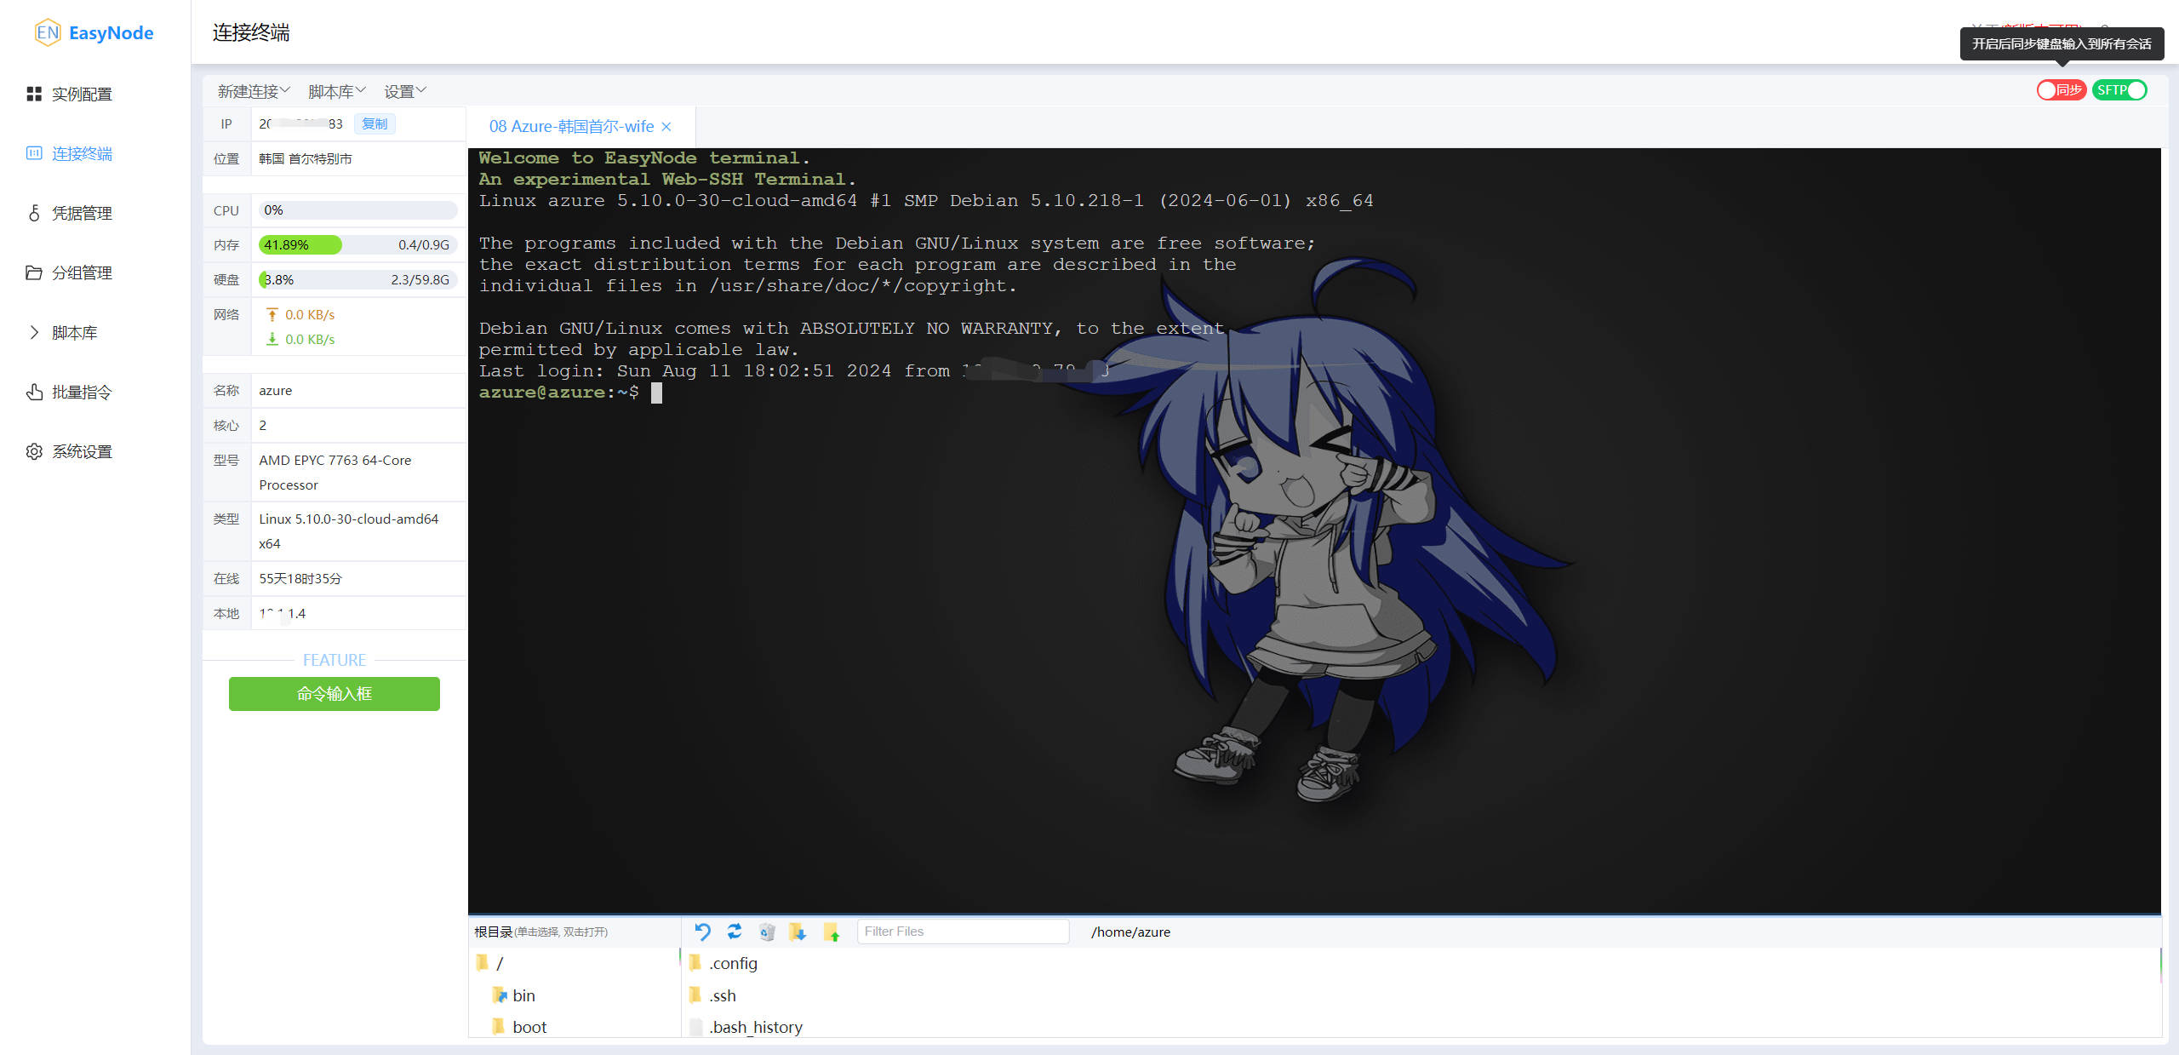Focus the Filter Files input

(963, 932)
